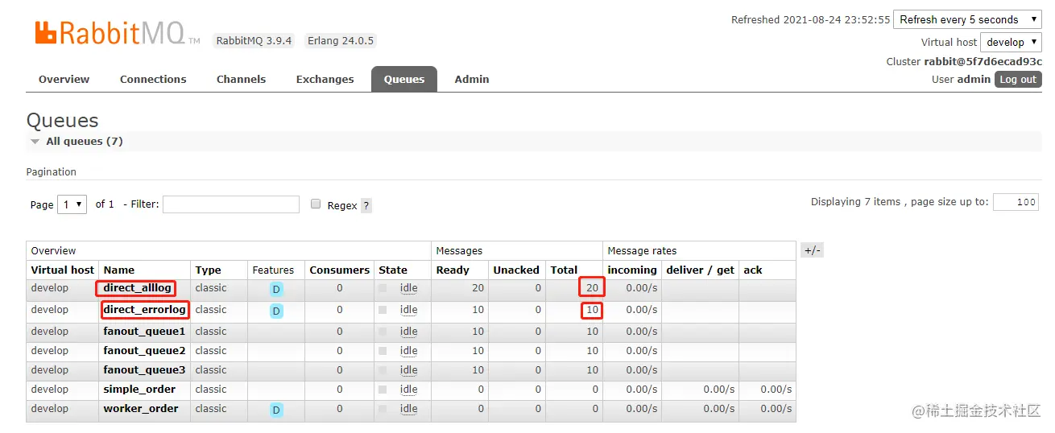
Task: Click the classic type of fanout_queue1
Action: pyautogui.click(x=211, y=332)
